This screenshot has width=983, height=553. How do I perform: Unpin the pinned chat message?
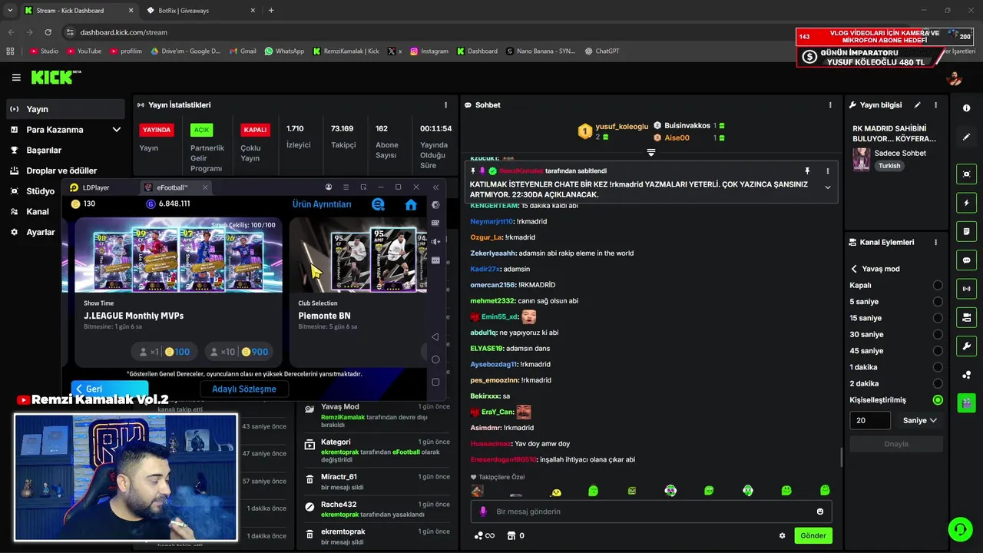[807, 171]
